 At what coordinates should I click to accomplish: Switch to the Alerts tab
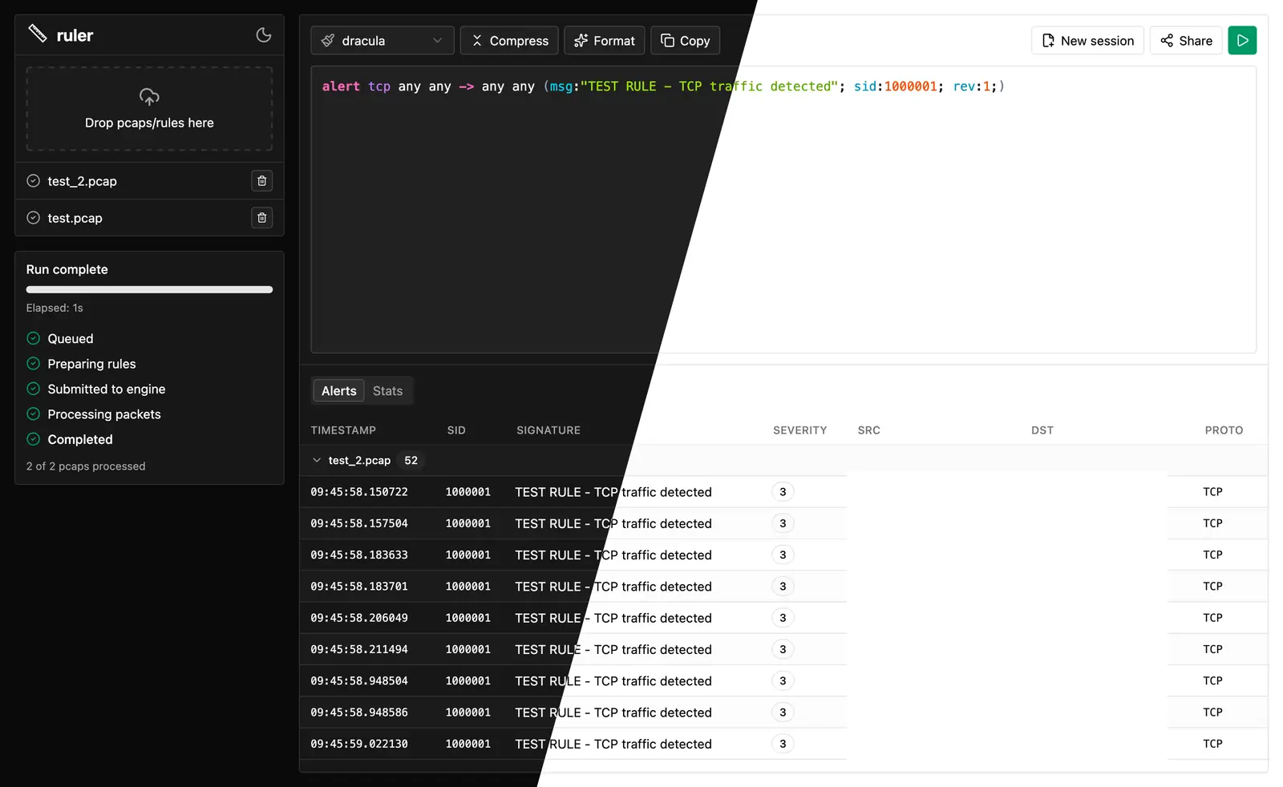pyautogui.click(x=339, y=391)
